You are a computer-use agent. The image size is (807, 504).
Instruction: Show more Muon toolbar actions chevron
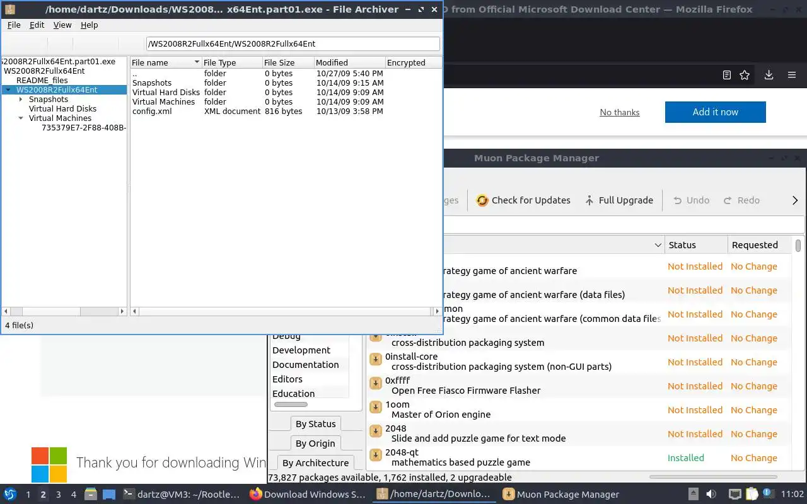click(795, 200)
